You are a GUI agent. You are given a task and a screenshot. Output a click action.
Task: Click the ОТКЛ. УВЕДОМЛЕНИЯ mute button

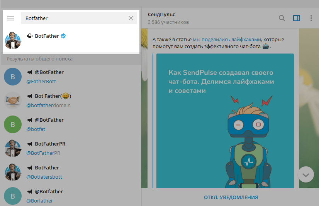(231, 197)
